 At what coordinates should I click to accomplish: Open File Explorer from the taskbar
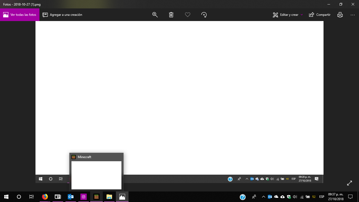pyautogui.click(x=109, y=196)
